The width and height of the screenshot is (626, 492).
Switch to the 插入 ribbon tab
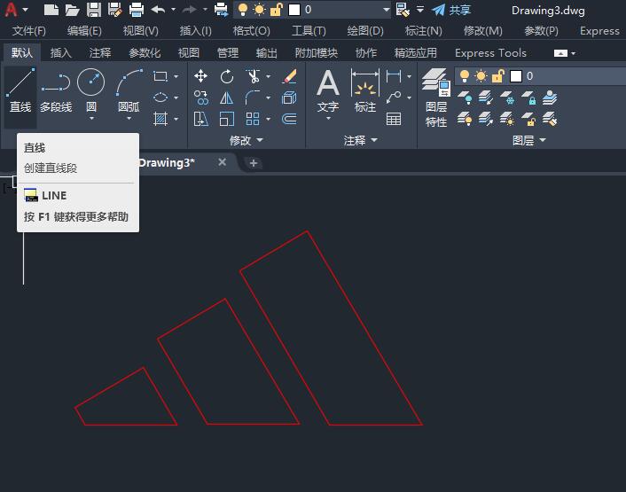(x=61, y=52)
